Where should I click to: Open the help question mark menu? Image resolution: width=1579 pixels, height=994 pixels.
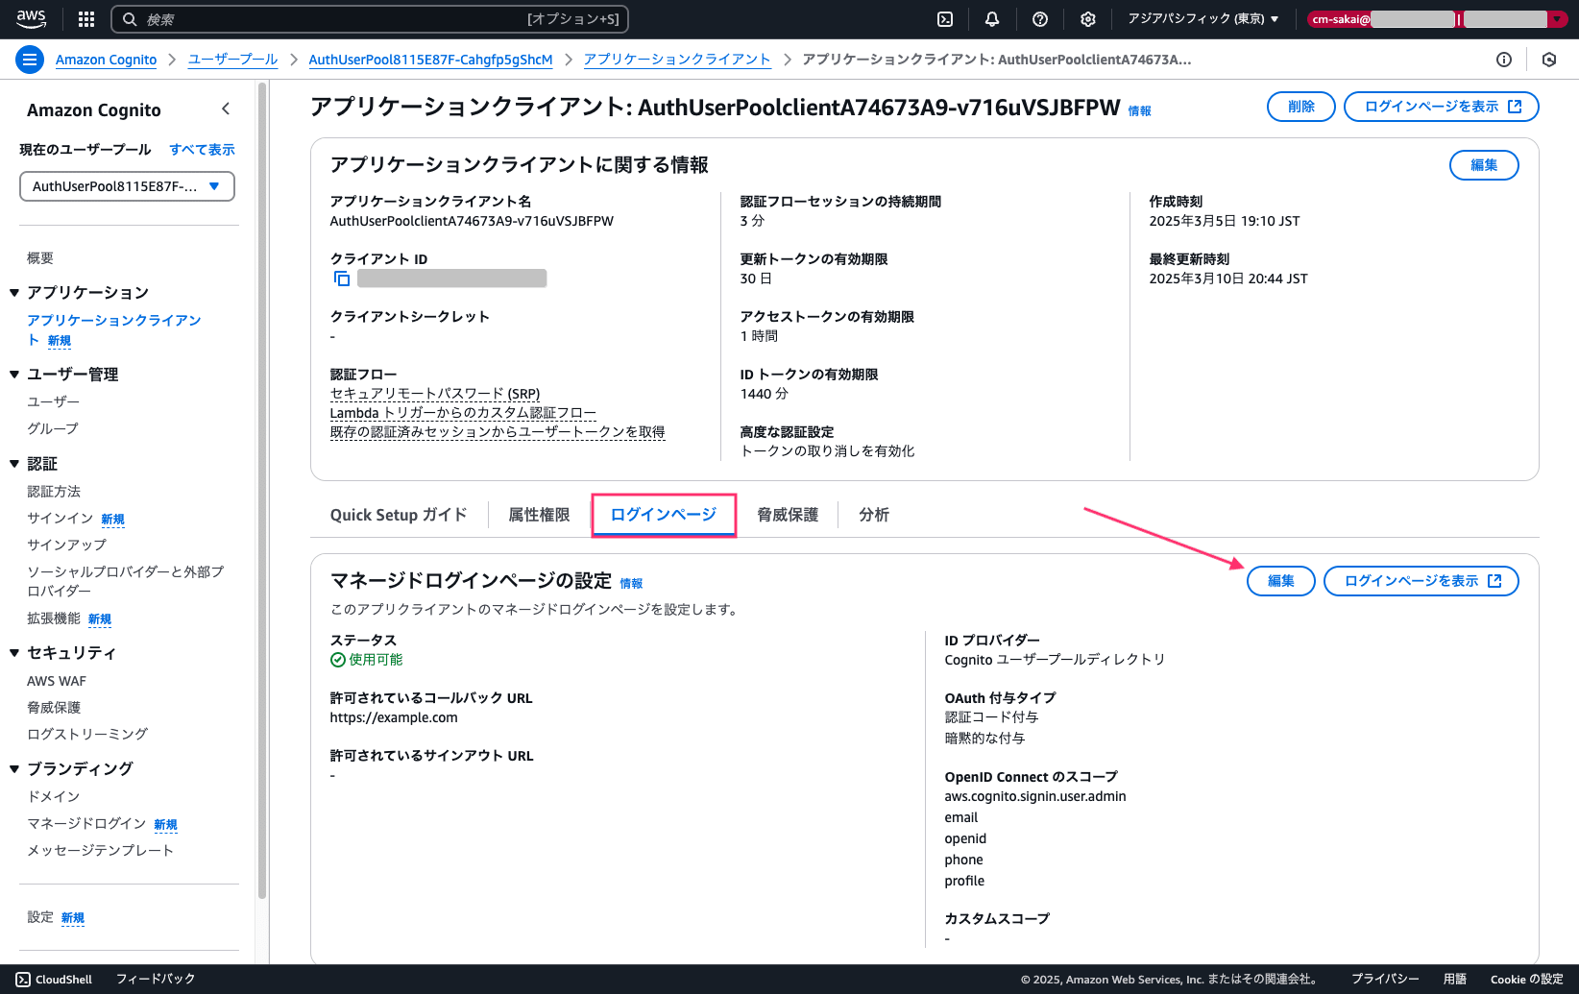coord(1040,19)
